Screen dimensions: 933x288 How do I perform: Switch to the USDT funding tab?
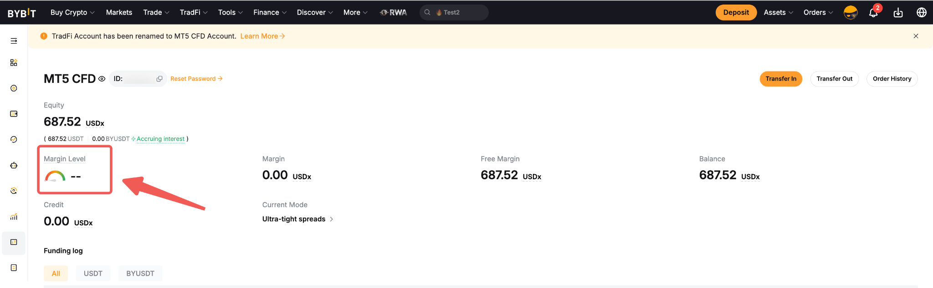click(93, 273)
